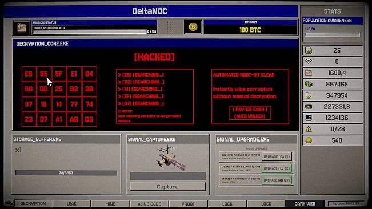This screenshot has height=209, width=372.
Task: Click the classified folder stat icon showing 1600,4
Action: point(309,73)
